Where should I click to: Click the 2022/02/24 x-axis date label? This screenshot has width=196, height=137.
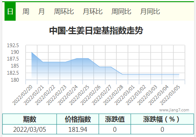(x=68, y=95)
